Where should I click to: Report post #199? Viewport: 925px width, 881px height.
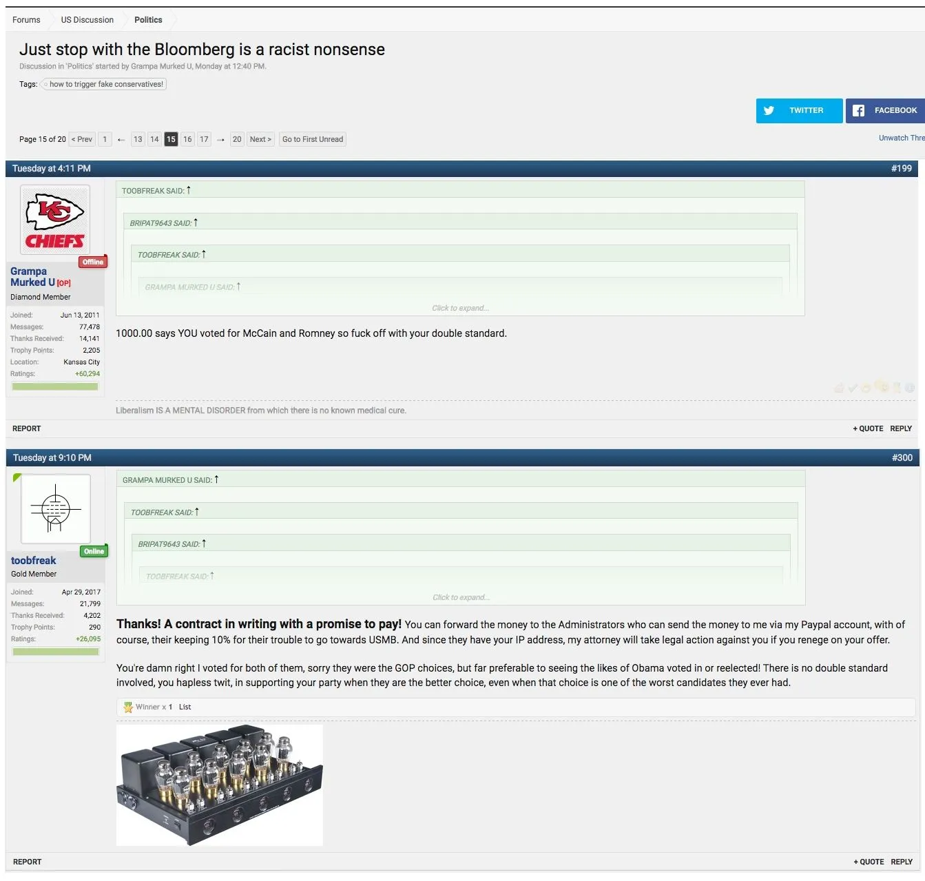(x=27, y=428)
